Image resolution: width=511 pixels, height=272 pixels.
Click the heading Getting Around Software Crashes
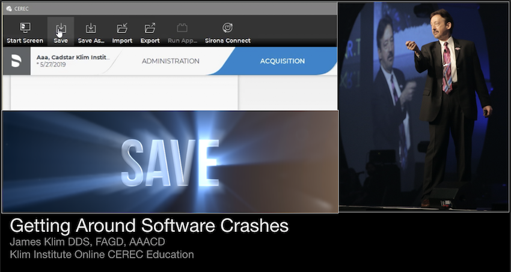(x=149, y=225)
